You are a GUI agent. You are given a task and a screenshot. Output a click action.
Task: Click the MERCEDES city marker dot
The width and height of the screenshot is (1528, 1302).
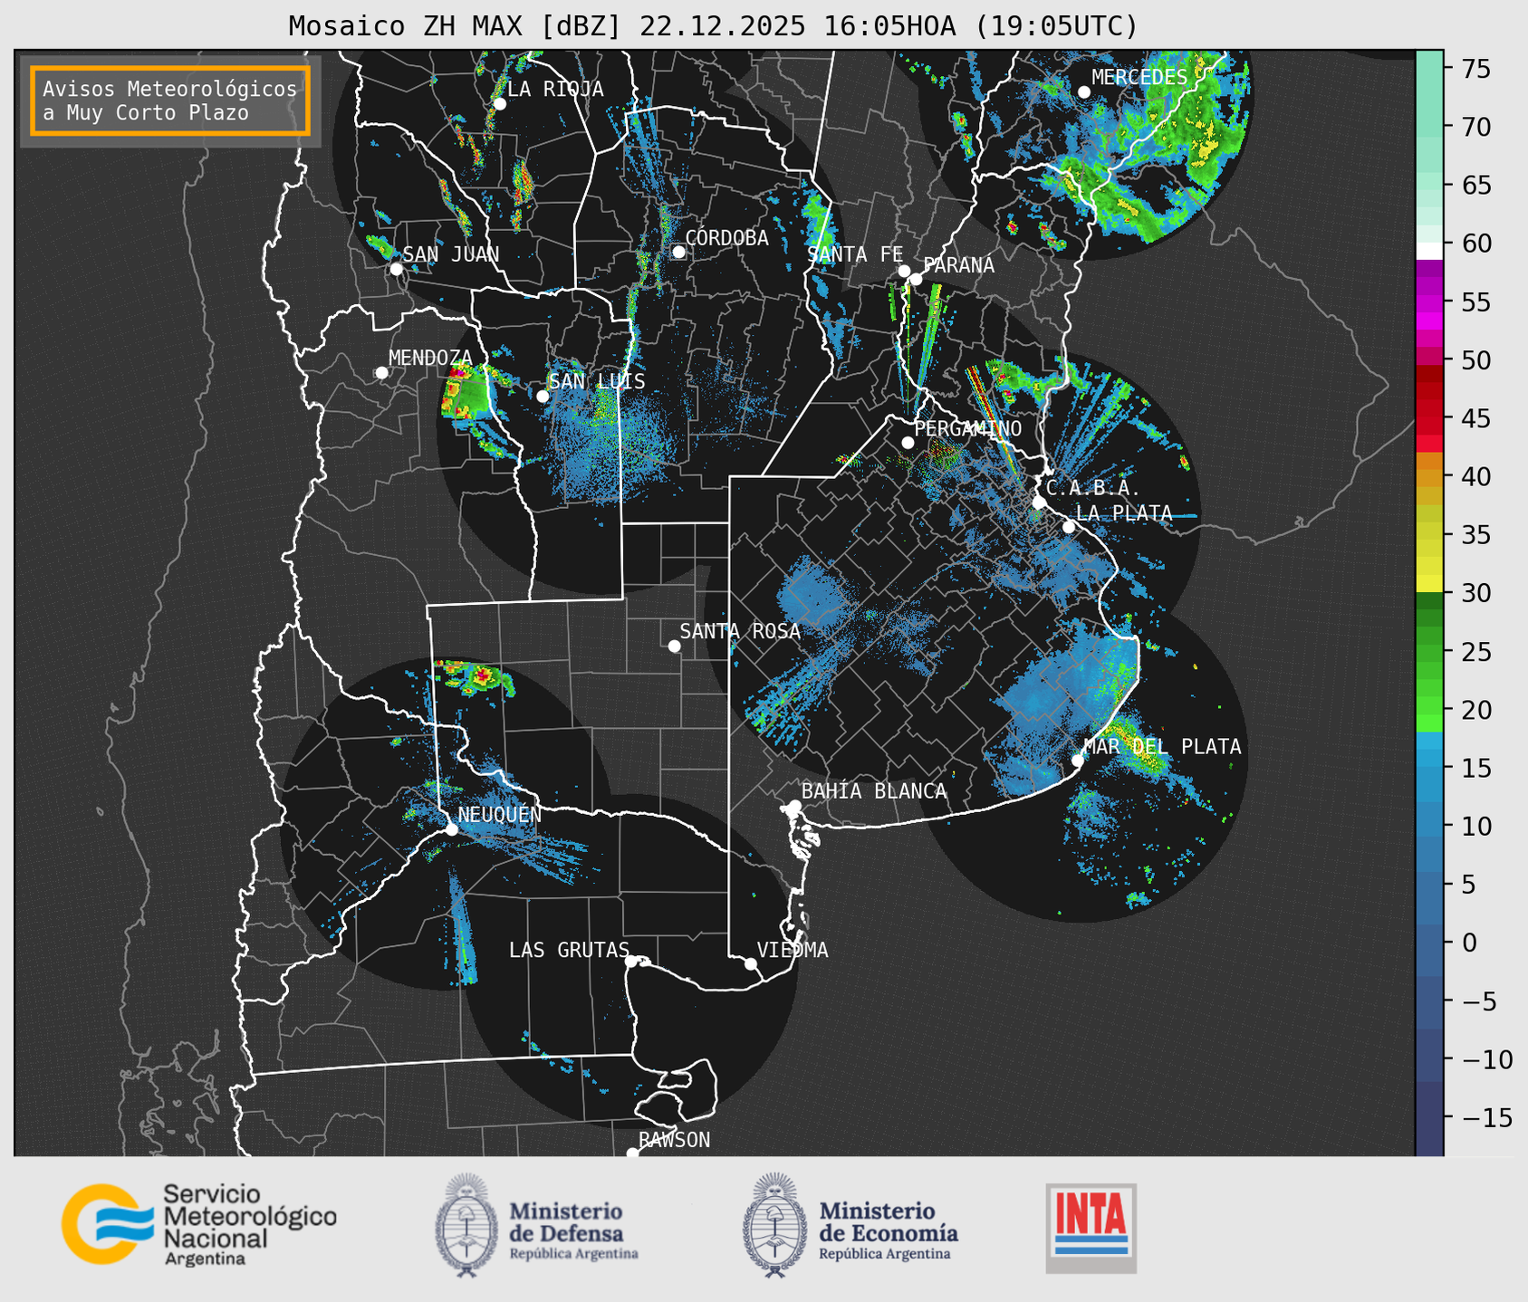1084,91
